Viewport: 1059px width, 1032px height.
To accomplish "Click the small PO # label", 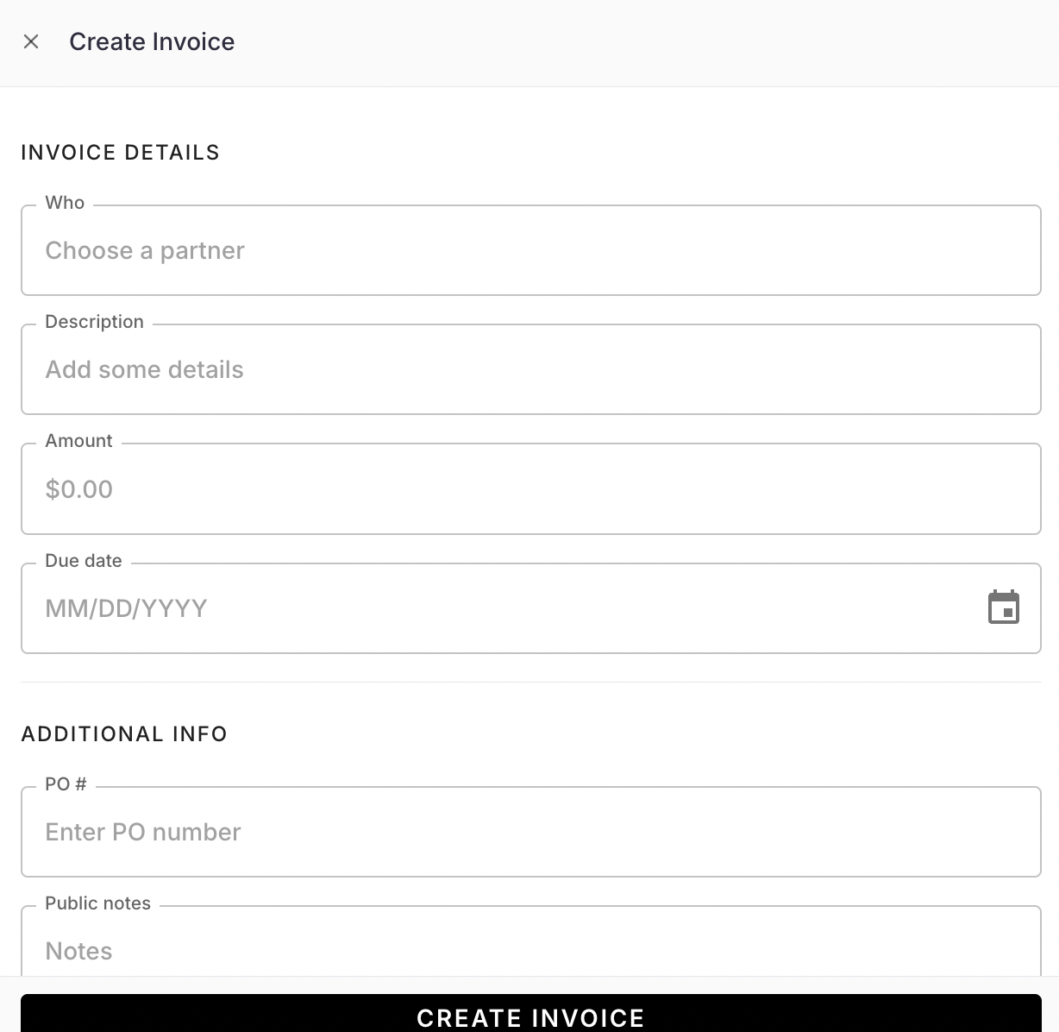I will (66, 784).
